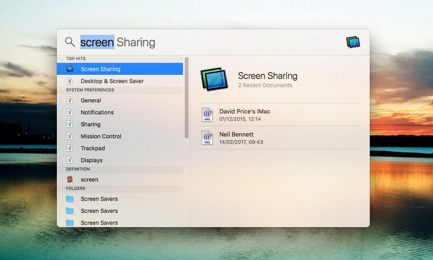
Task: Click the 14/02/2017, 09:43 date text
Action: (241, 142)
